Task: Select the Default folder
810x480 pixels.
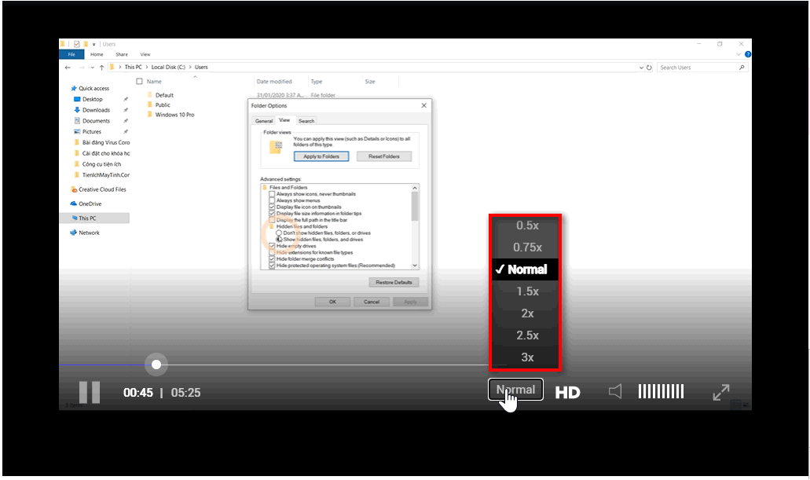Action: tap(164, 95)
